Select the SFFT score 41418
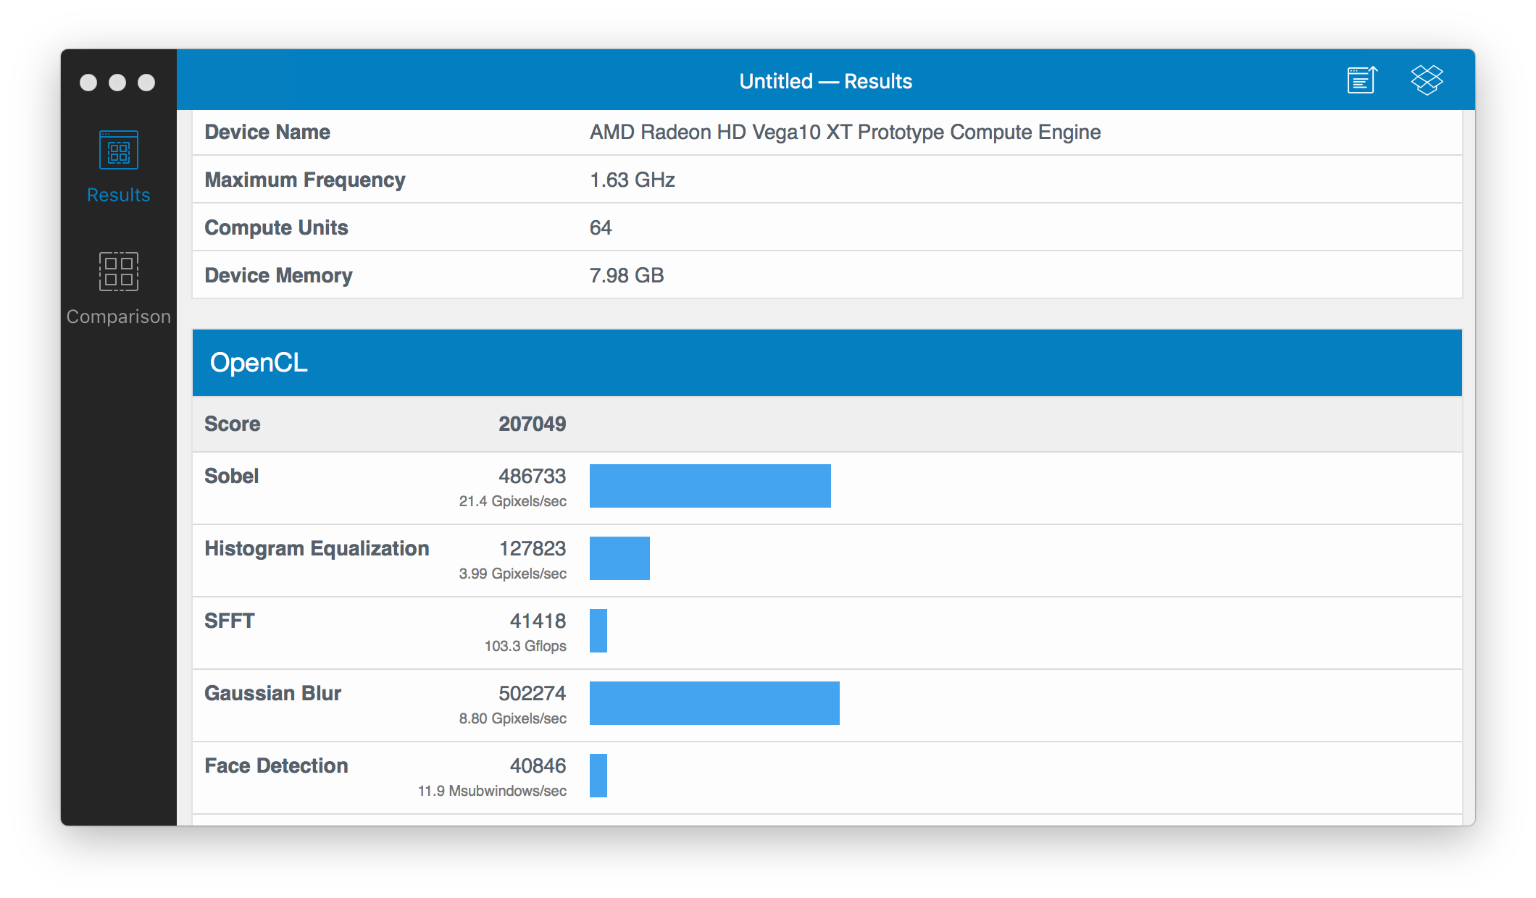Image resolution: width=1536 pixels, height=898 pixels. 538,621
